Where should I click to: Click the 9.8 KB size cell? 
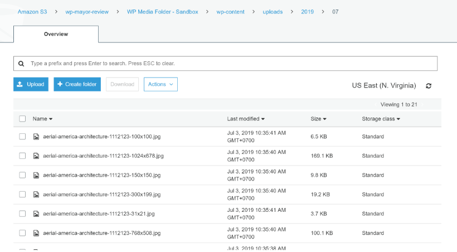pyautogui.click(x=319, y=175)
